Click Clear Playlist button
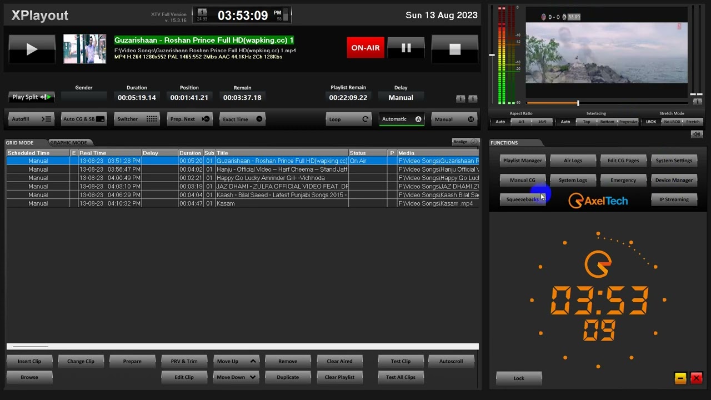711x400 pixels. (x=339, y=377)
